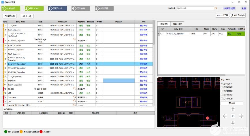Go to step 2 import BOM
This screenshot has width=250, height=136.
tap(34, 8)
